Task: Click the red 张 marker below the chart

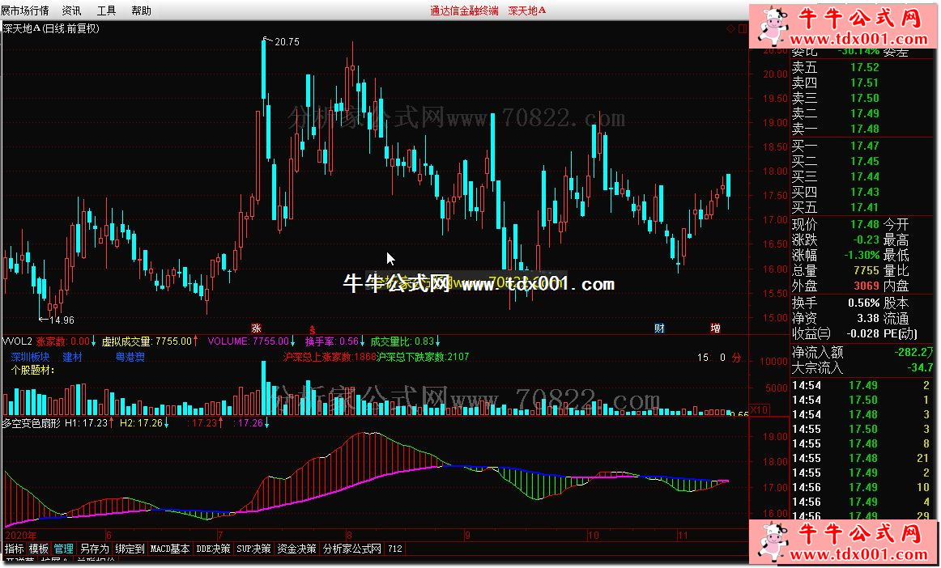Action: (x=256, y=328)
